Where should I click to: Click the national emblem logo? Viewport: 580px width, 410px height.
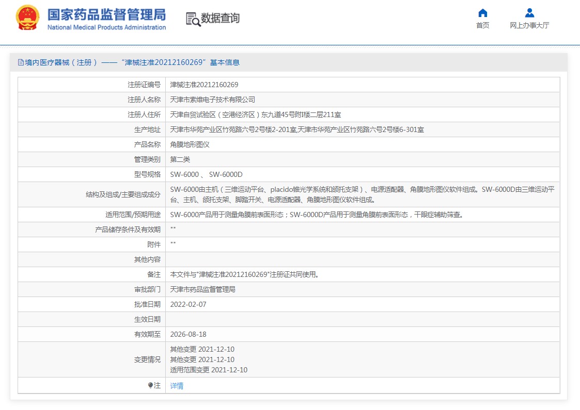(27, 18)
